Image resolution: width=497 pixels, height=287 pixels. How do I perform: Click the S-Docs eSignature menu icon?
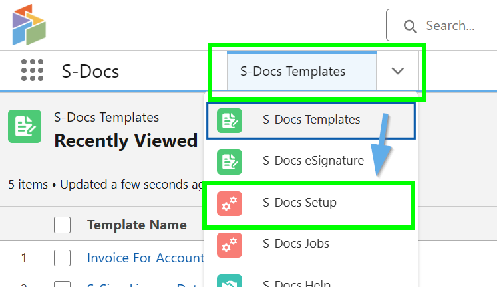coord(230,161)
